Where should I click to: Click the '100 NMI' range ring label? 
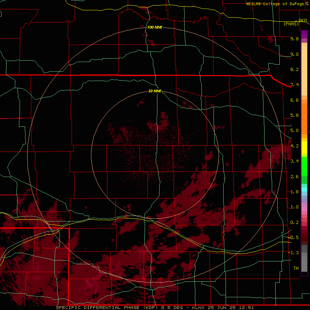(155, 27)
